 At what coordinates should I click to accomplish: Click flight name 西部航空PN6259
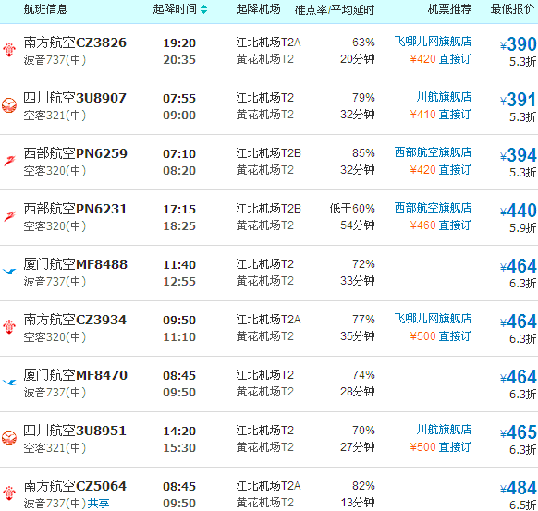[75, 153]
